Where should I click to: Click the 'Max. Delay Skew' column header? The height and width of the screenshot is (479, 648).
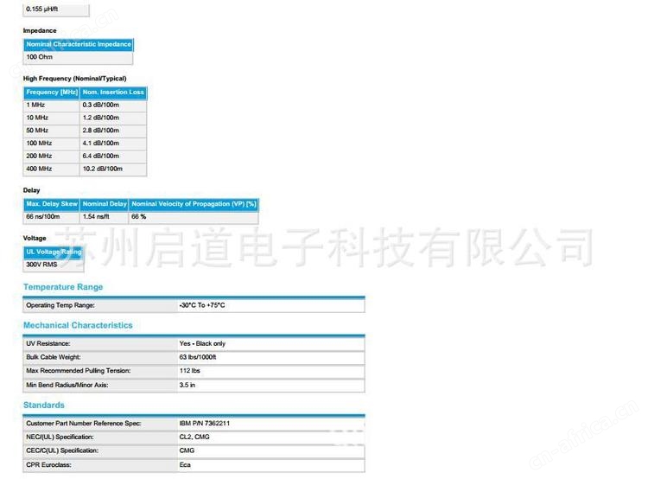pos(52,204)
